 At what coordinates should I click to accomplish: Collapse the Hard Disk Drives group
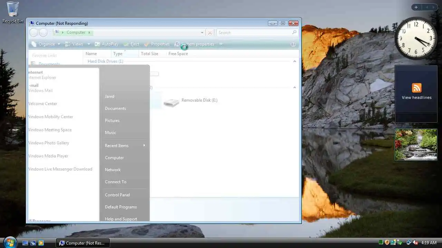[x=295, y=61]
